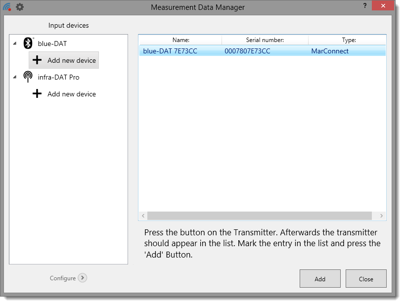This screenshot has width=403, height=304.
Task: Sort list by the Name column header
Action: [180, 40]
